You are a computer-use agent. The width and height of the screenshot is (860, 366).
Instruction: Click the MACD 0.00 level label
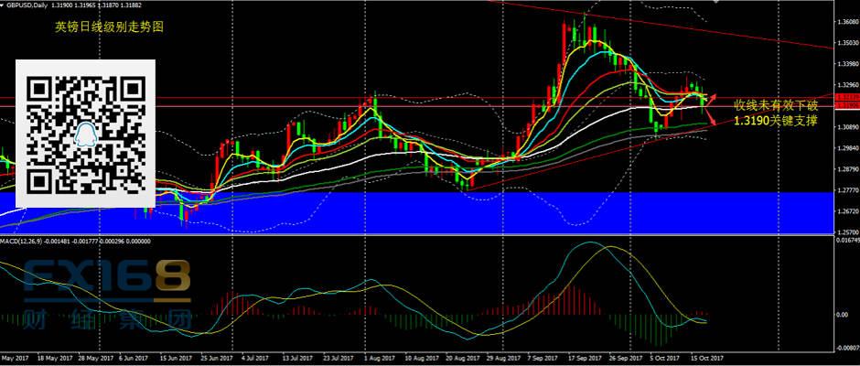(844, 315)
